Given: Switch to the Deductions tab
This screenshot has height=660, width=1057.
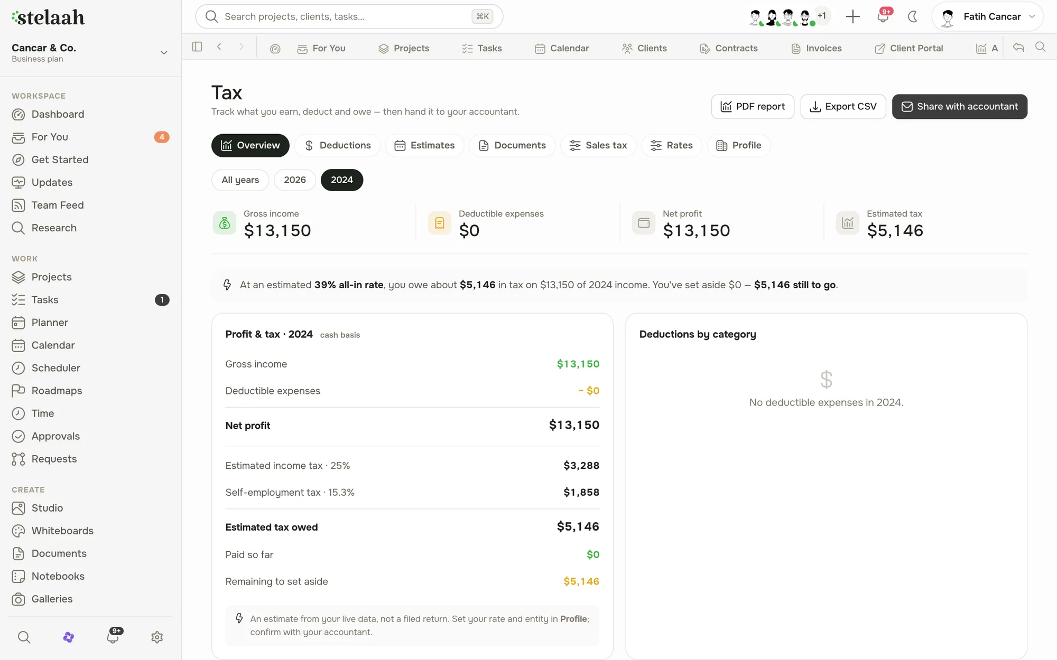Looking at the screenshot, I should tap(337, 145).
